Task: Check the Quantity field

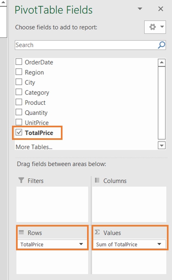Action: pos(19,112)
